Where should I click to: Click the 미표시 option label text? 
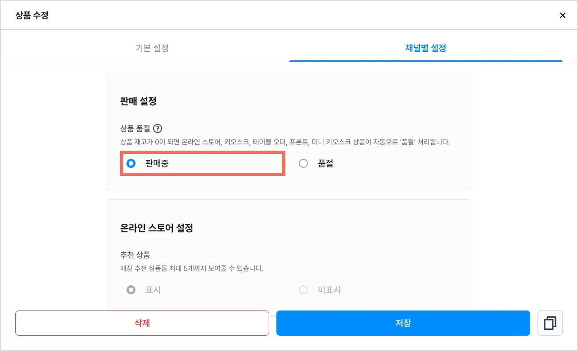330,290
